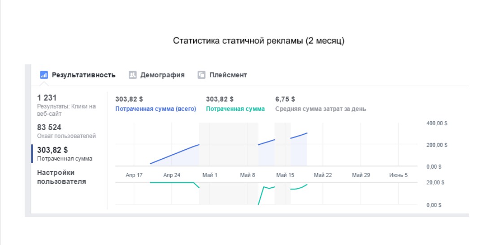This screenshot has height=245, width=478.
Task: Click the green Потраченная сумма legend label
Action: point(235,109)
